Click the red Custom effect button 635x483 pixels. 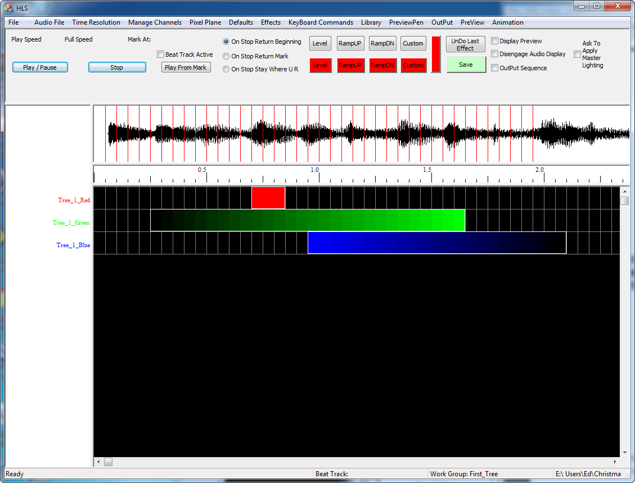(413, 65)
